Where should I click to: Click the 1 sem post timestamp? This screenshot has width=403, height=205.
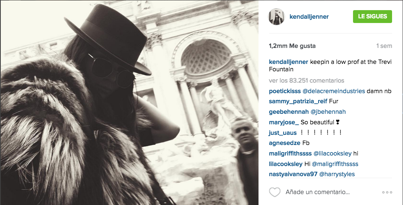(x=384, y=46)
